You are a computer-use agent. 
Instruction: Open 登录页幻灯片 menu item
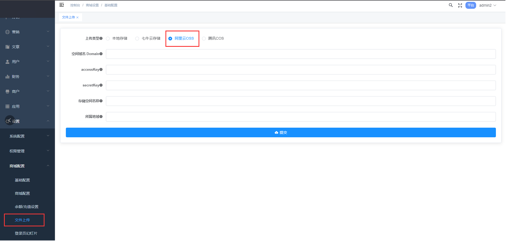[26, 233]
